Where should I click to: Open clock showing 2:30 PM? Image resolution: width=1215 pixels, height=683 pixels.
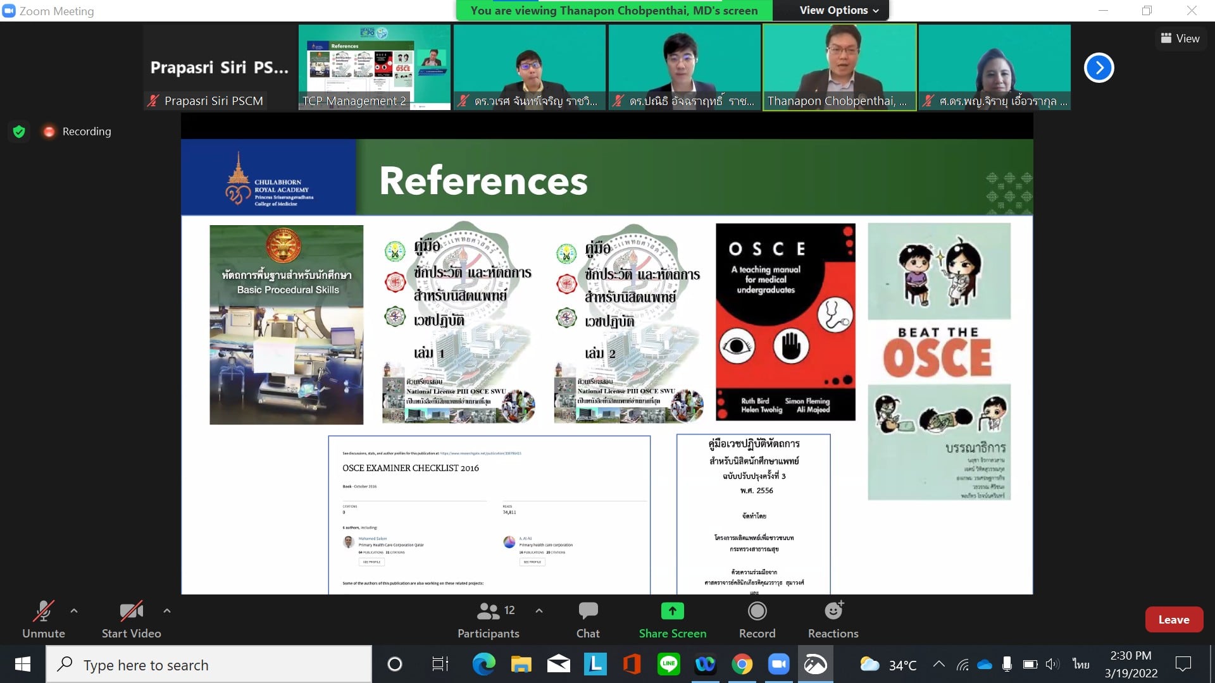point(1131,664)
